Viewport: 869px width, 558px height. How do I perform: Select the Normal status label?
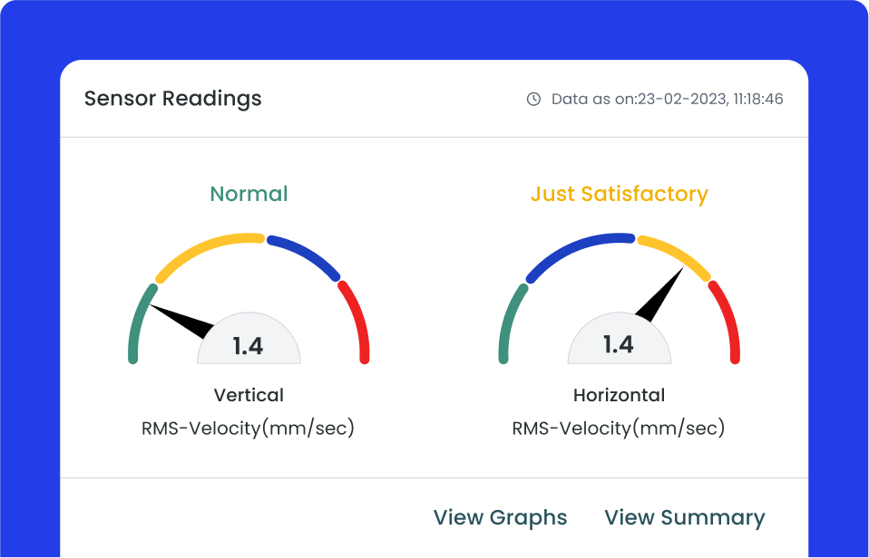(249, 194)
